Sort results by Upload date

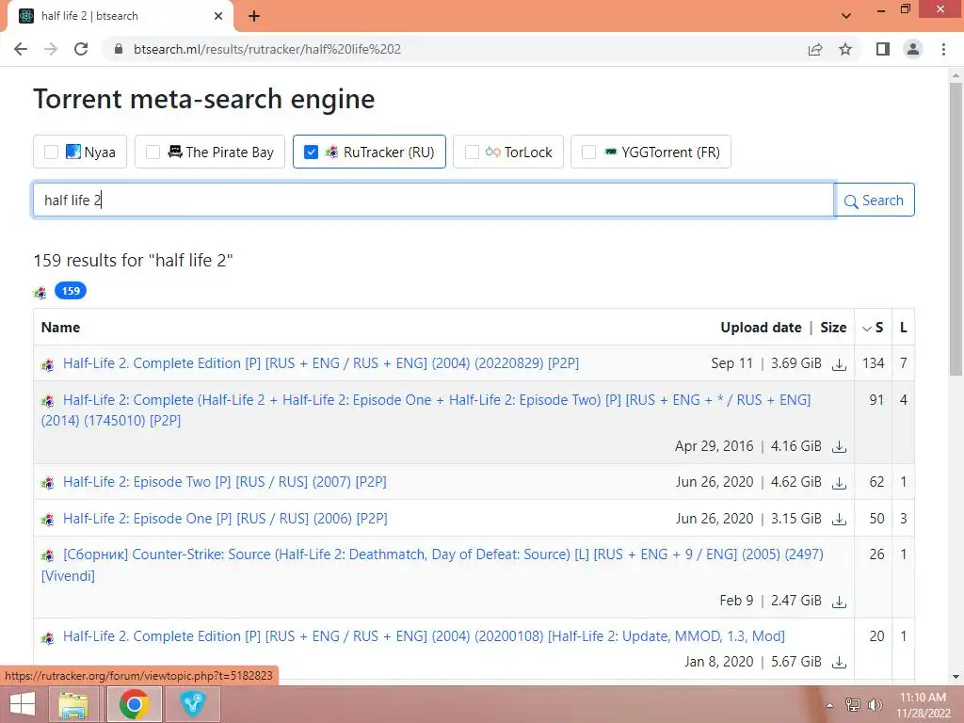(x=761, y=328)
